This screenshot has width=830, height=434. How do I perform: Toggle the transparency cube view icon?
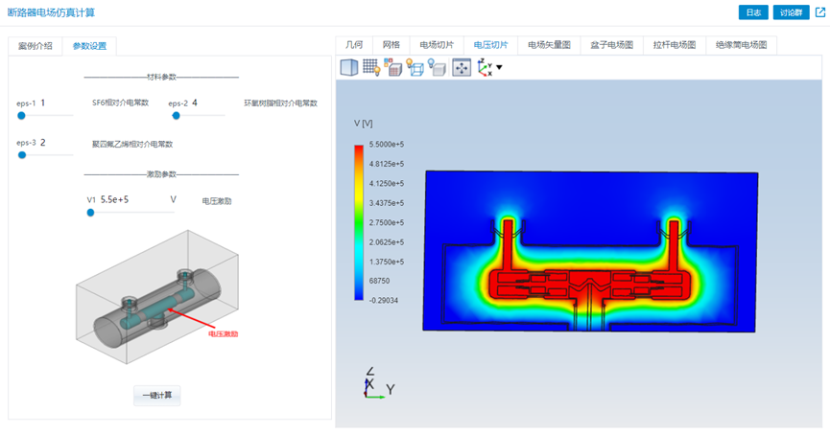(x=349, y=68)
